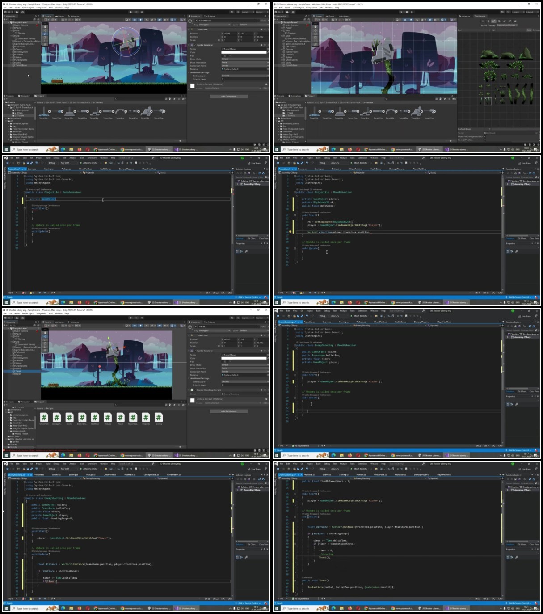Click Live Share in Visual Studio showing 'Vector2 direction'
The width and height of the screenshot is (543, 614).
[x=525, y=163]
